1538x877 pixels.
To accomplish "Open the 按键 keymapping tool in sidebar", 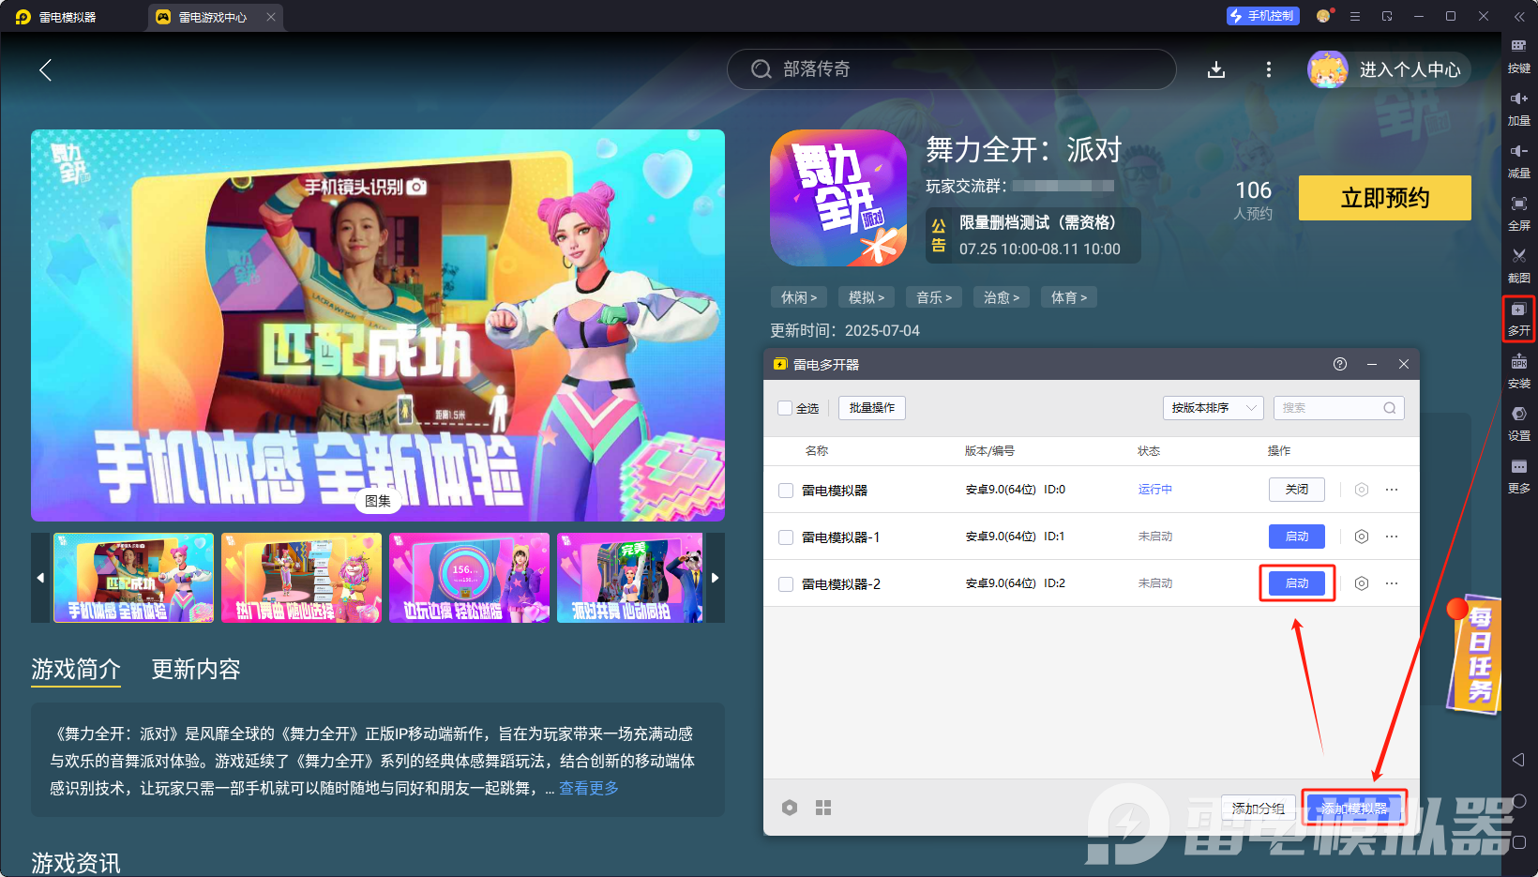I will tap(1518, 54).
